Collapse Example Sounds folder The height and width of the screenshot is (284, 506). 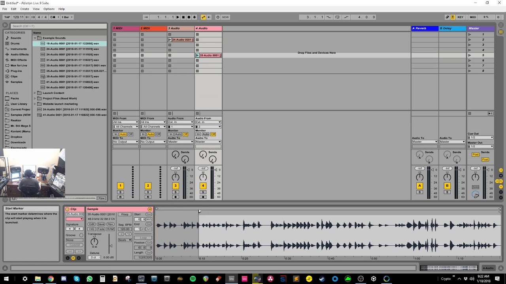[x=35, y=38]
